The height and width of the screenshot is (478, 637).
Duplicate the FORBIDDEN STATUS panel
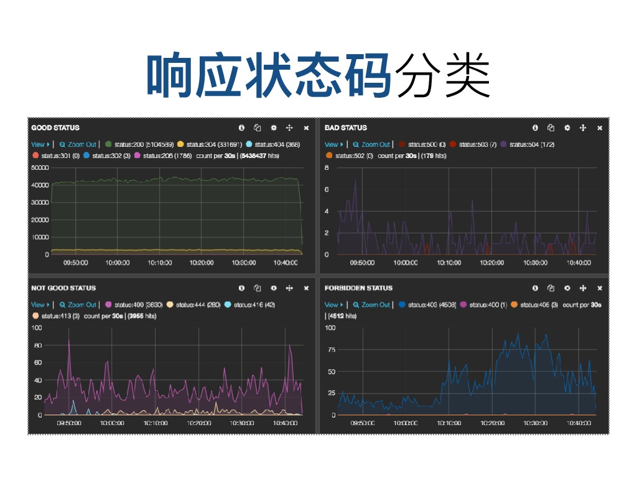coord(551,288)
